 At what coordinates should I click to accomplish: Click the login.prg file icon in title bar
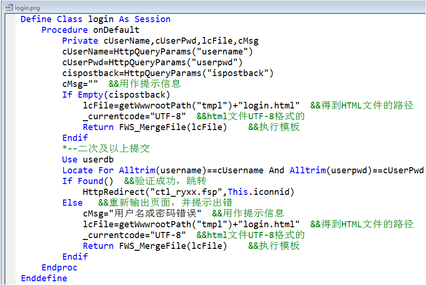pos(8,7)
